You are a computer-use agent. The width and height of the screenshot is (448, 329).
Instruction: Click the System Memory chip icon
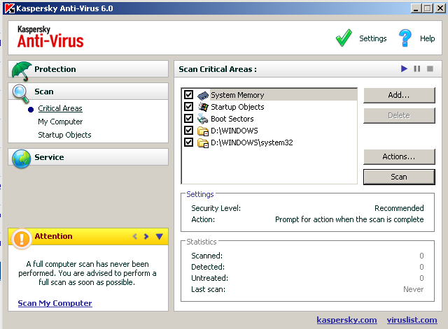(203, 95)
